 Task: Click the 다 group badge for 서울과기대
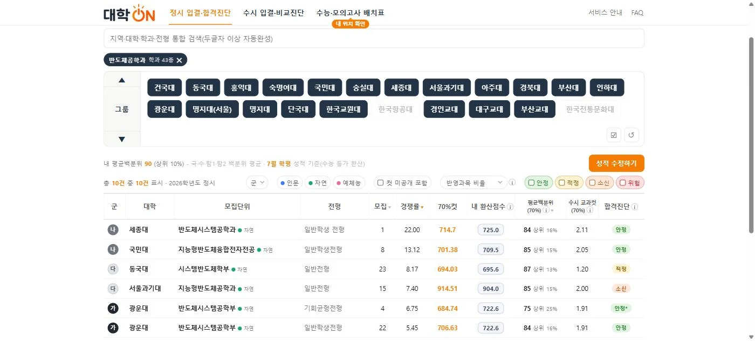coord(113,289)
